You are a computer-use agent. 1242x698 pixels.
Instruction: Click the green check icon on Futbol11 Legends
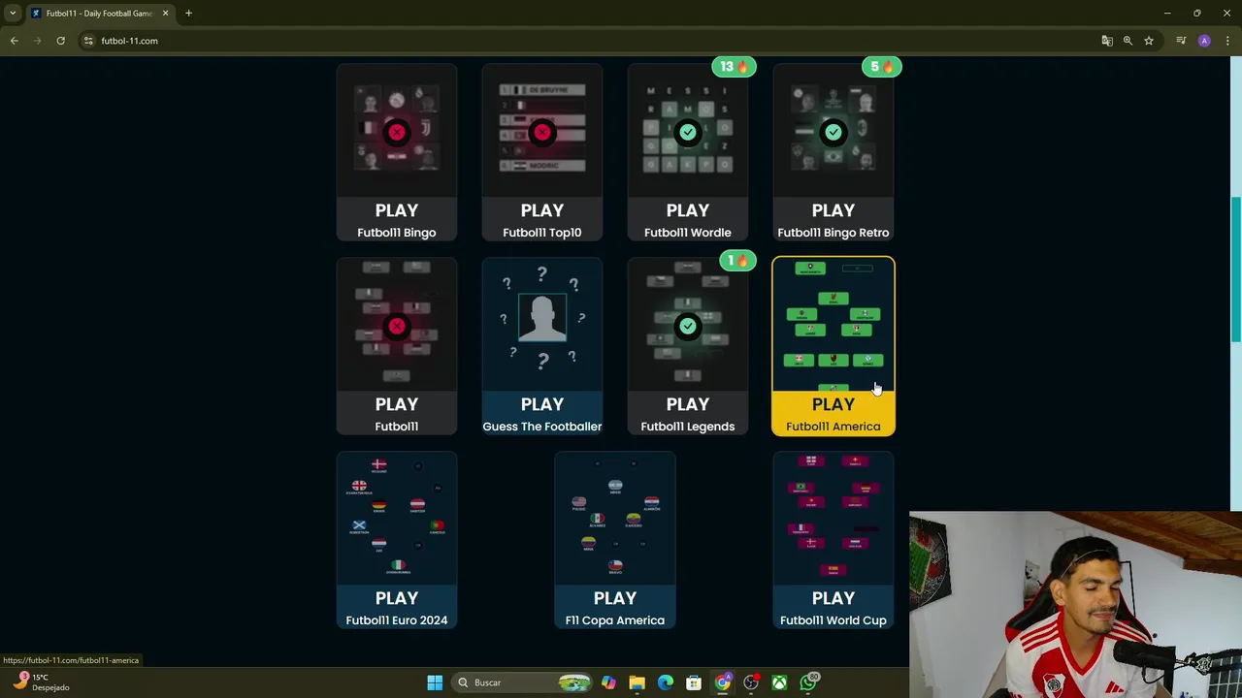(688, 326)
